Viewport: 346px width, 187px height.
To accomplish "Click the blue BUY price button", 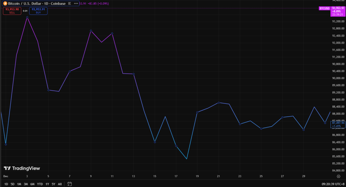I will click(38, 10).
